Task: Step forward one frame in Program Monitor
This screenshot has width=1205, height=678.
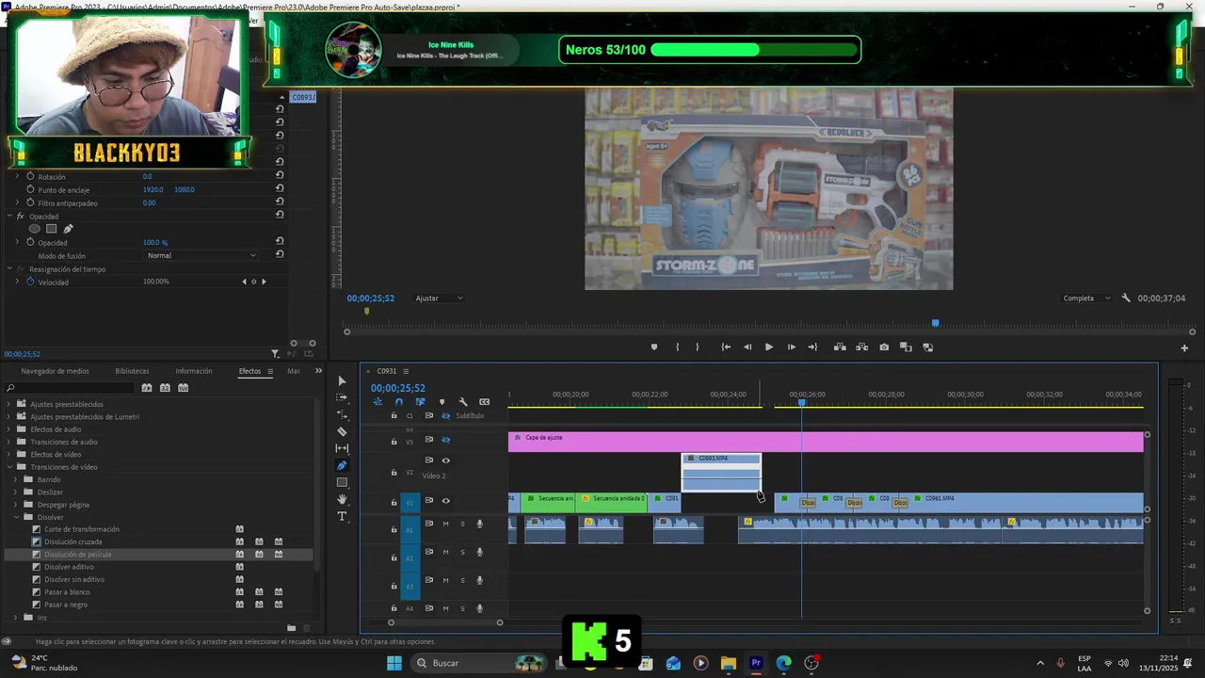Action: 791,347
